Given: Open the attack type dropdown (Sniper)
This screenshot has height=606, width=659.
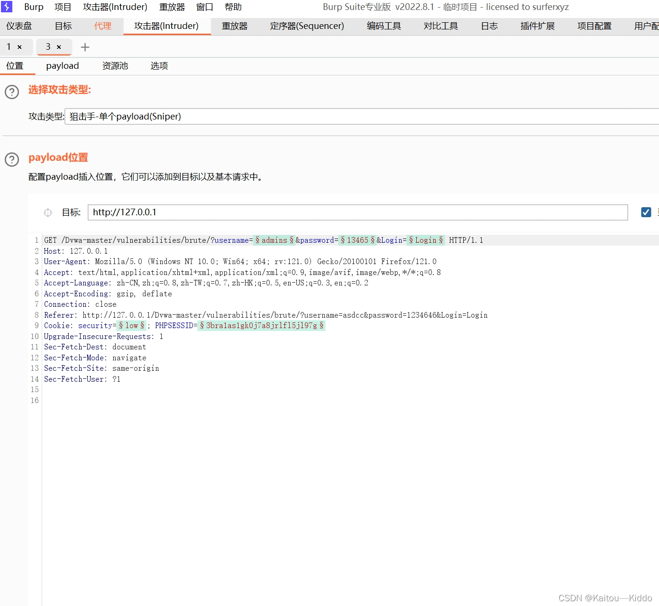Looking at the screenshot, I should (362, 117).
